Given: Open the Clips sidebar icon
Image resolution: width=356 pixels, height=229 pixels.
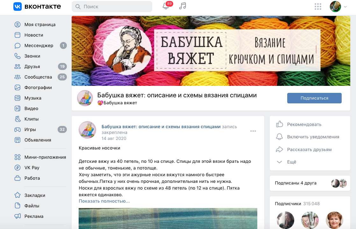Looking at the screenshot, I should pyautogui.click(x=18, y=119).
